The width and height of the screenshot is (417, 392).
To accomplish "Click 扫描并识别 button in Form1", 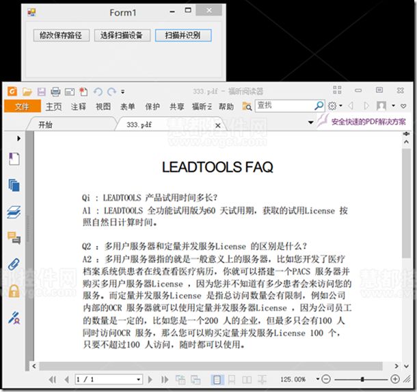I will click(x=183, y=36).
